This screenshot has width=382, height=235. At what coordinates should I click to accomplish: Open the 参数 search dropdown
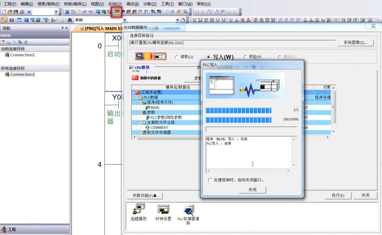[125, 20]
